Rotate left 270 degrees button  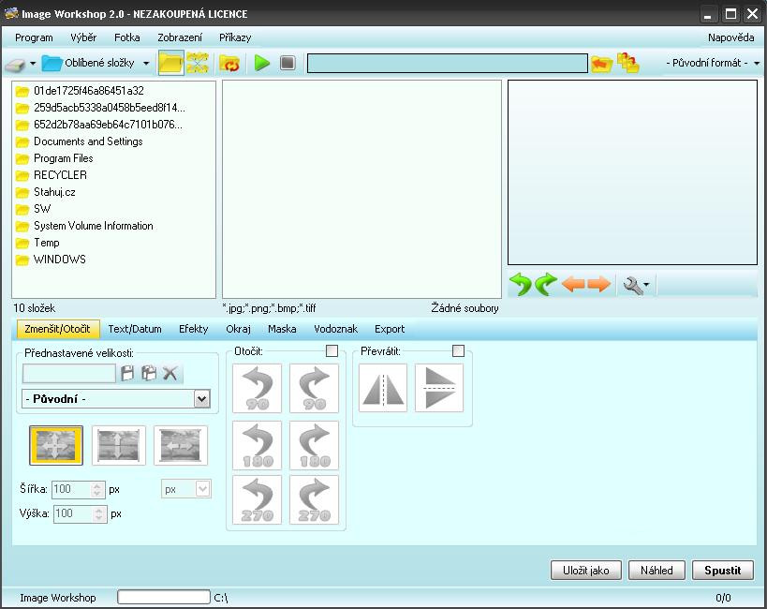coord(258,499)
